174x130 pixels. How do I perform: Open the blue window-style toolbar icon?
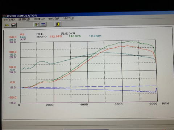click(43, 25)
